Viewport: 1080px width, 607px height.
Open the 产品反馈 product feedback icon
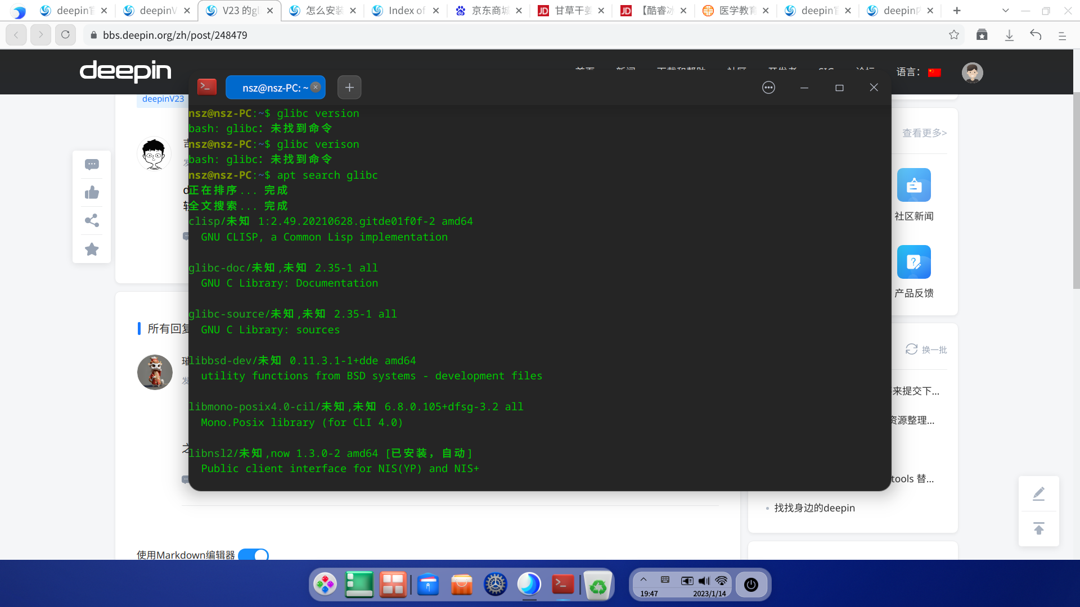pos(913,262)
